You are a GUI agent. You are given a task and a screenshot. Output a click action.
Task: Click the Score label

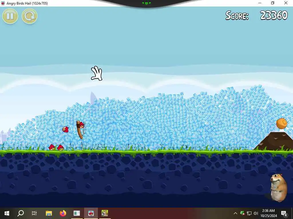click(237, 15)
